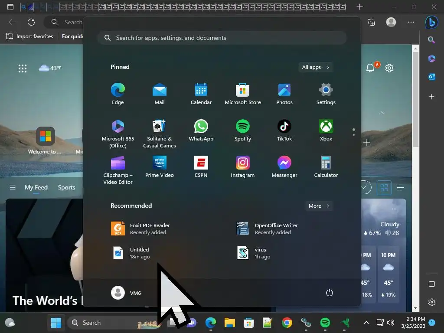Open the feed hamburger menu

tap(13, 187)
